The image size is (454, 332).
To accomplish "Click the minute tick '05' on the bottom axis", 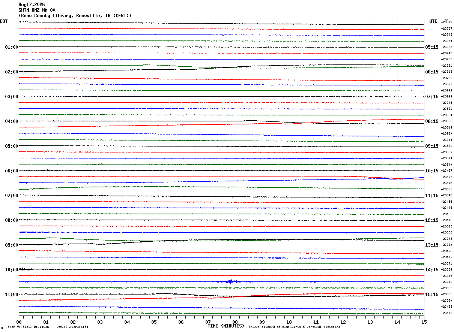I will click(x=154, y=322).
